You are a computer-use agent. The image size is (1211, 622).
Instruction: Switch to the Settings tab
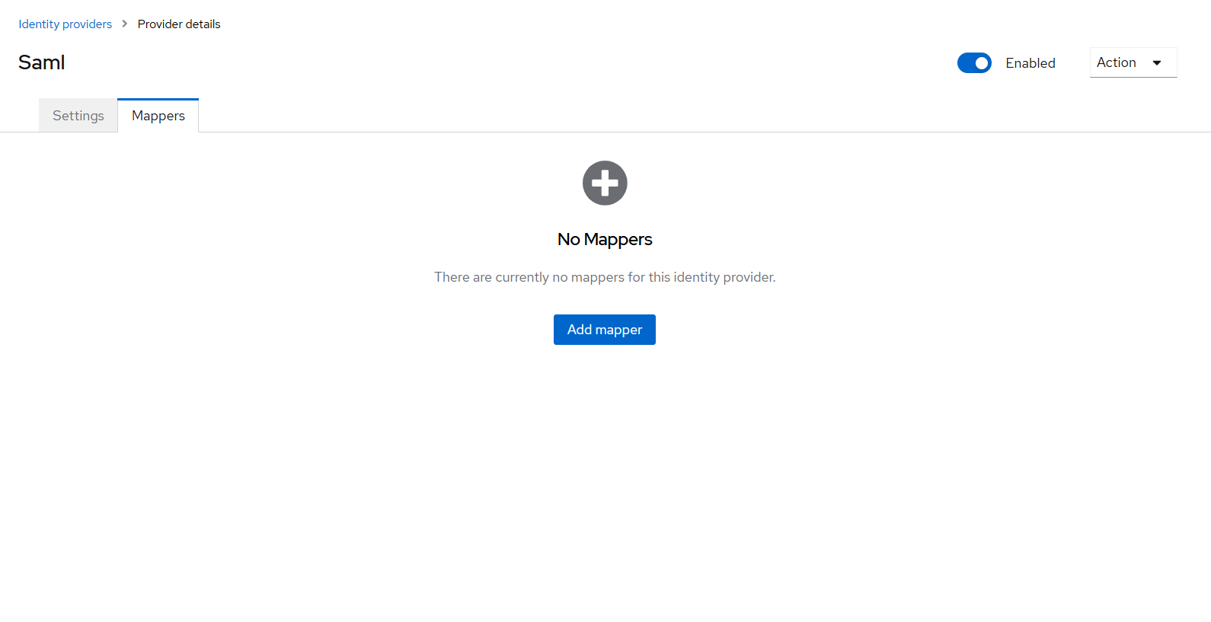(78, 116)
